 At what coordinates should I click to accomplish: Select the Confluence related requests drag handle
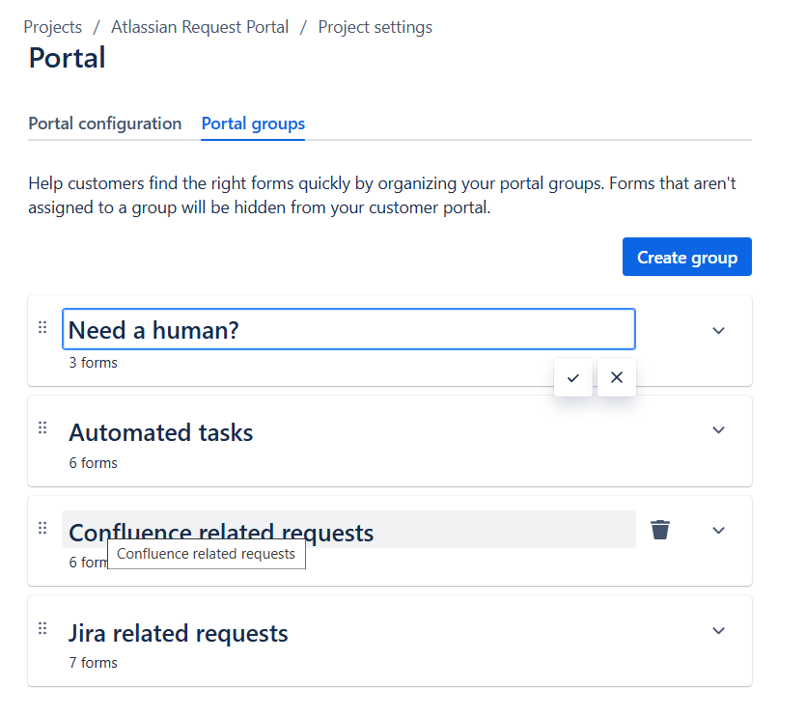coord(42,528)
